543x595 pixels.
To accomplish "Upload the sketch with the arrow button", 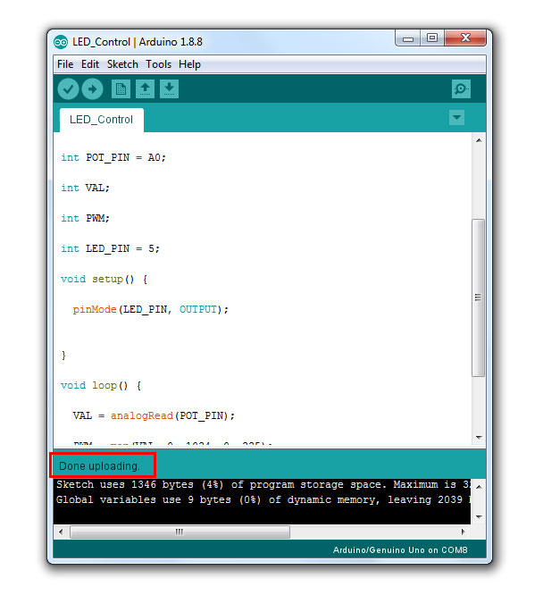I will pyautogui.click(x=93, y=89).
